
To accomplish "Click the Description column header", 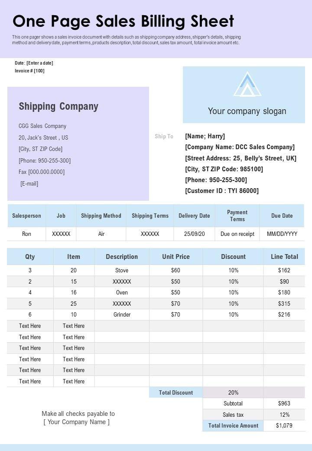I will tap(122, 257).
